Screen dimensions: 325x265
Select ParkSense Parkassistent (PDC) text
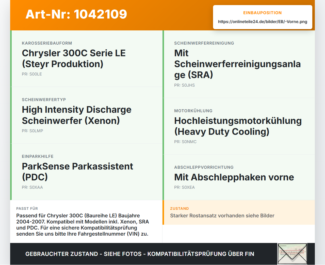(x=77, y=172)
